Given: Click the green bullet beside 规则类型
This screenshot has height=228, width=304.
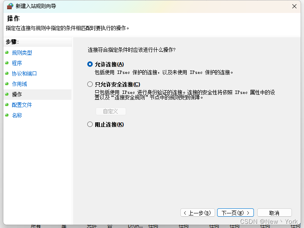Looking at the screenshot, I should 7,52.
